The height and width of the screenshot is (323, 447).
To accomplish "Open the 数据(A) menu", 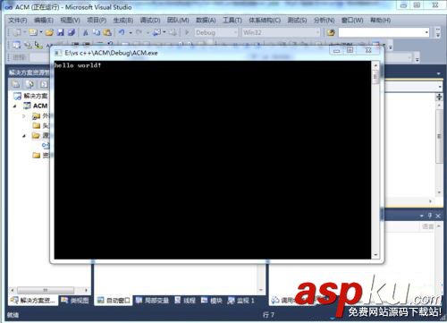I will 206,21.
